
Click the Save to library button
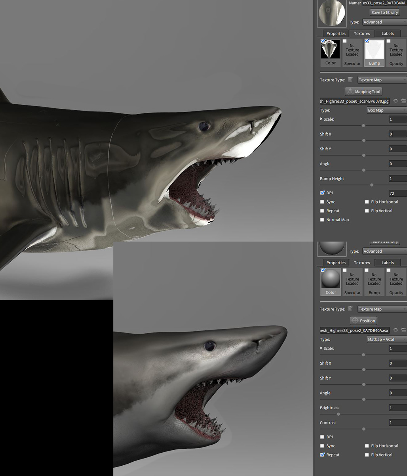tap(384, 12)
